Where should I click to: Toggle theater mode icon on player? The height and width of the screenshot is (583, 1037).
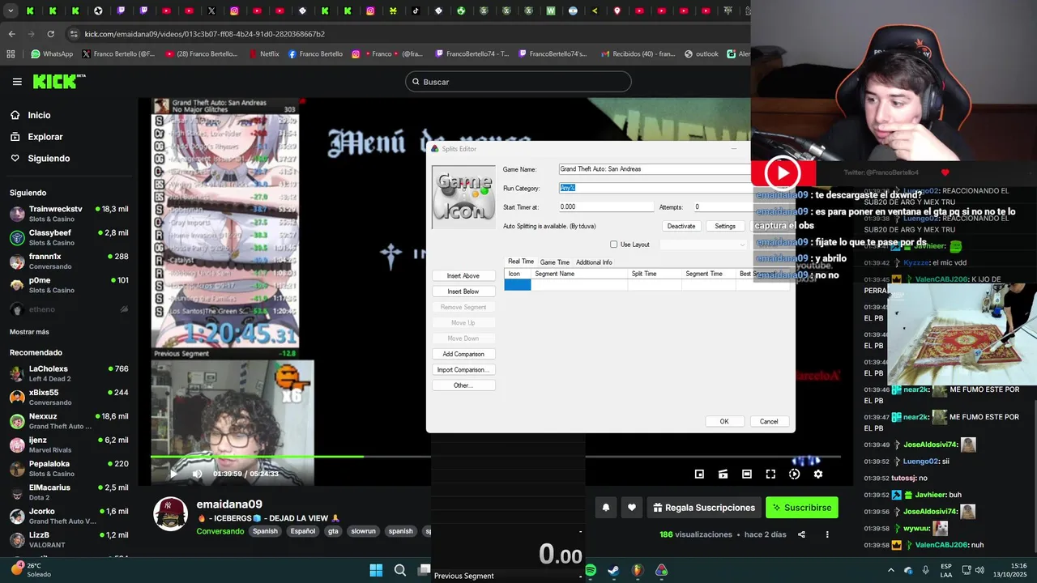[747, 474]
